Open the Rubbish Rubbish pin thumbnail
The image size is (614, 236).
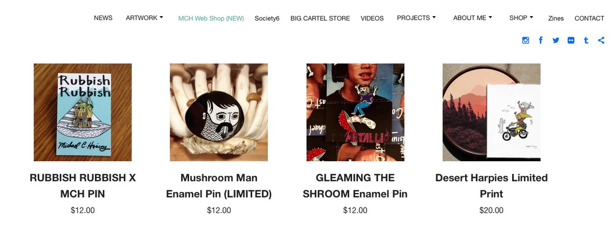pos(82,112)
